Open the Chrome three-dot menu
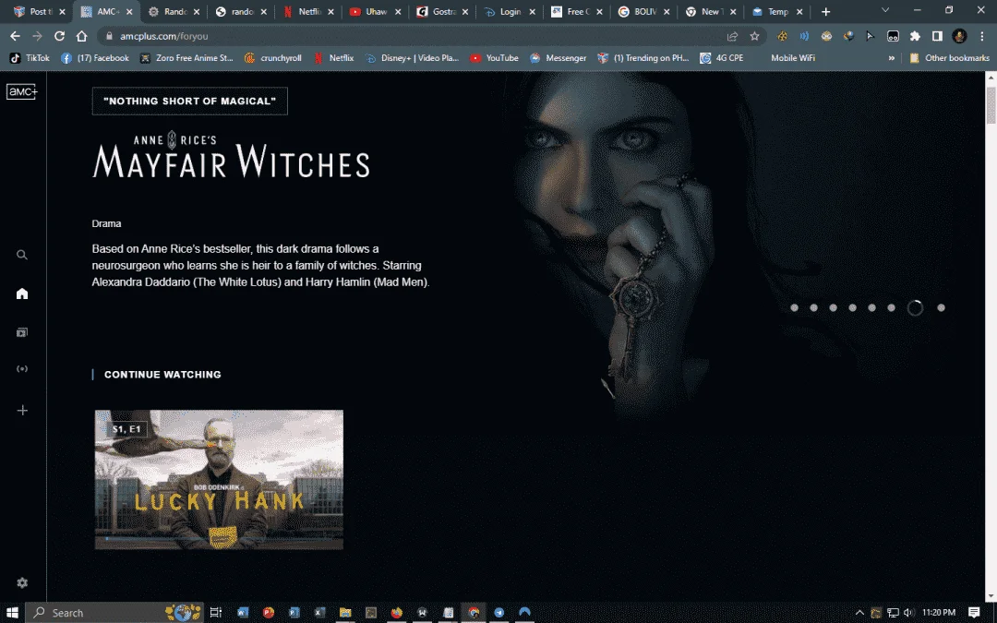Screen dimensions: 997x623 pos(982,36)
